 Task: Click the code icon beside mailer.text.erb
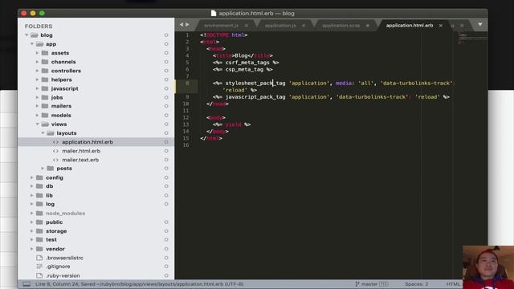point(55,160)
